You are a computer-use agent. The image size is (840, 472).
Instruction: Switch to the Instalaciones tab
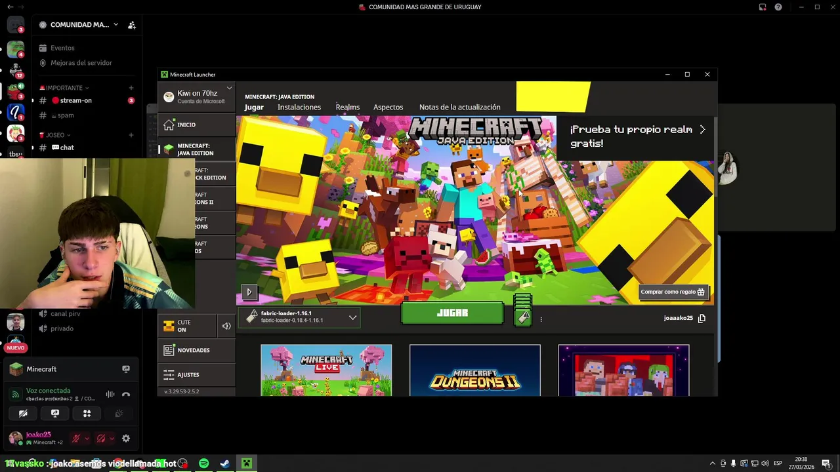point(299,107)
